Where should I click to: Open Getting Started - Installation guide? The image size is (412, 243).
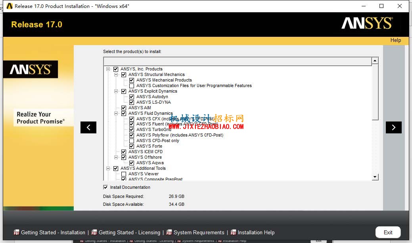click(x=53, y=233)
